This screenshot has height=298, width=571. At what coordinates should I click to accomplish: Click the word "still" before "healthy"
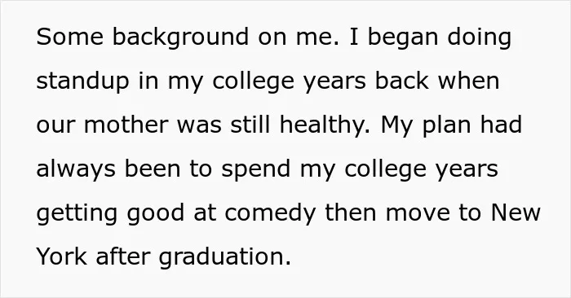(250, 125)
